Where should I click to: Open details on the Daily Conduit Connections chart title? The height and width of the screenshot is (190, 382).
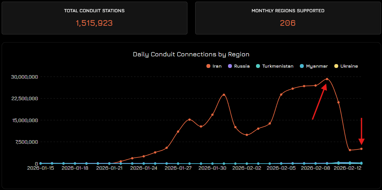point(191,54)
